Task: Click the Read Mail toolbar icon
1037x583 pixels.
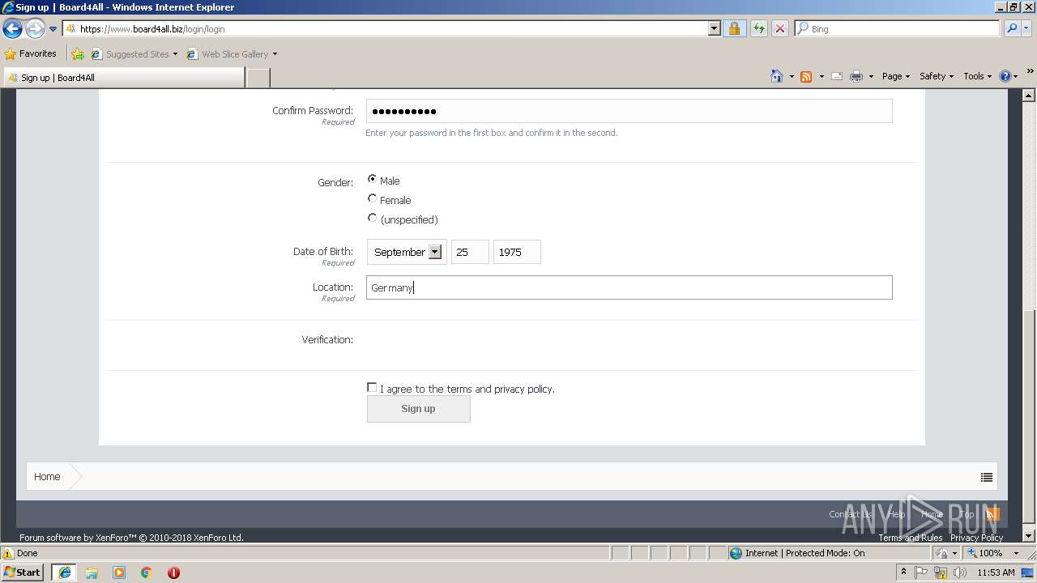Action: point(837,76)
